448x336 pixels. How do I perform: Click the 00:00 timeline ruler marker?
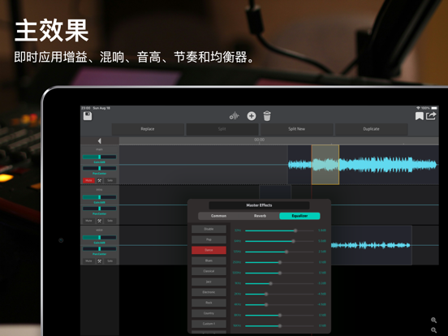(x=259, y=140)
